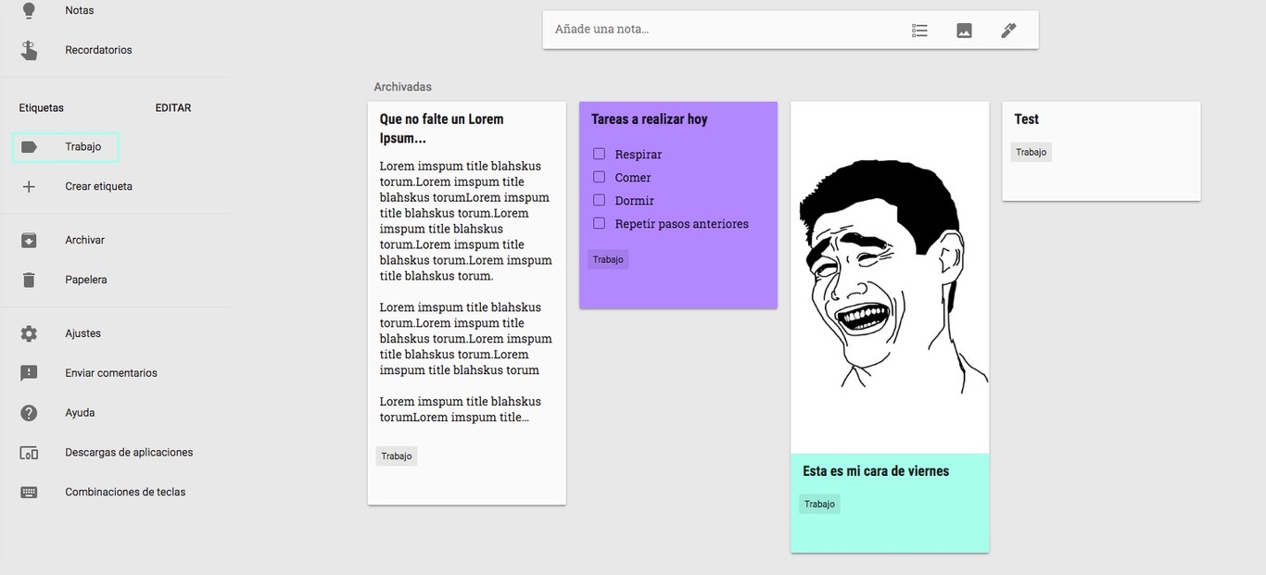Click the 'Respirar' list item text
The image size is (1266, 575).
click(639, 155)
